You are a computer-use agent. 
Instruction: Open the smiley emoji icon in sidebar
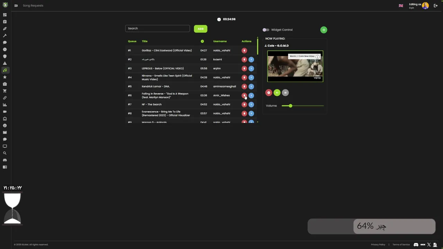tap(5, 126)
